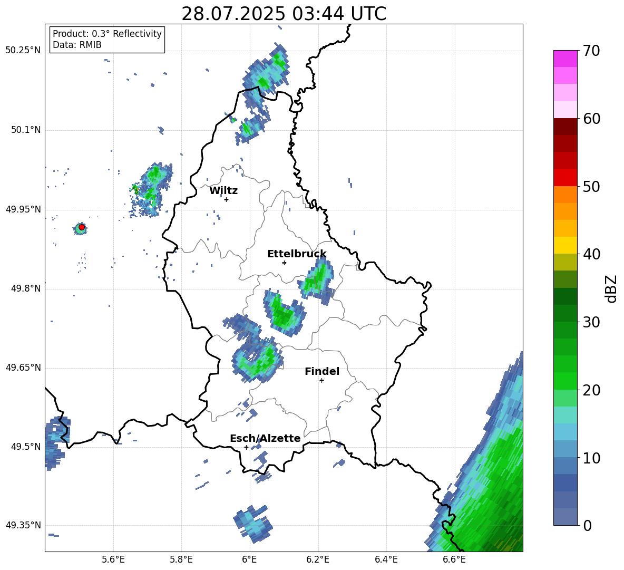The width and height of the screenshot is (624, 570).
Task: Click the colorbar tick label 70
Action: pyautogui.click(x=591, y=51)
